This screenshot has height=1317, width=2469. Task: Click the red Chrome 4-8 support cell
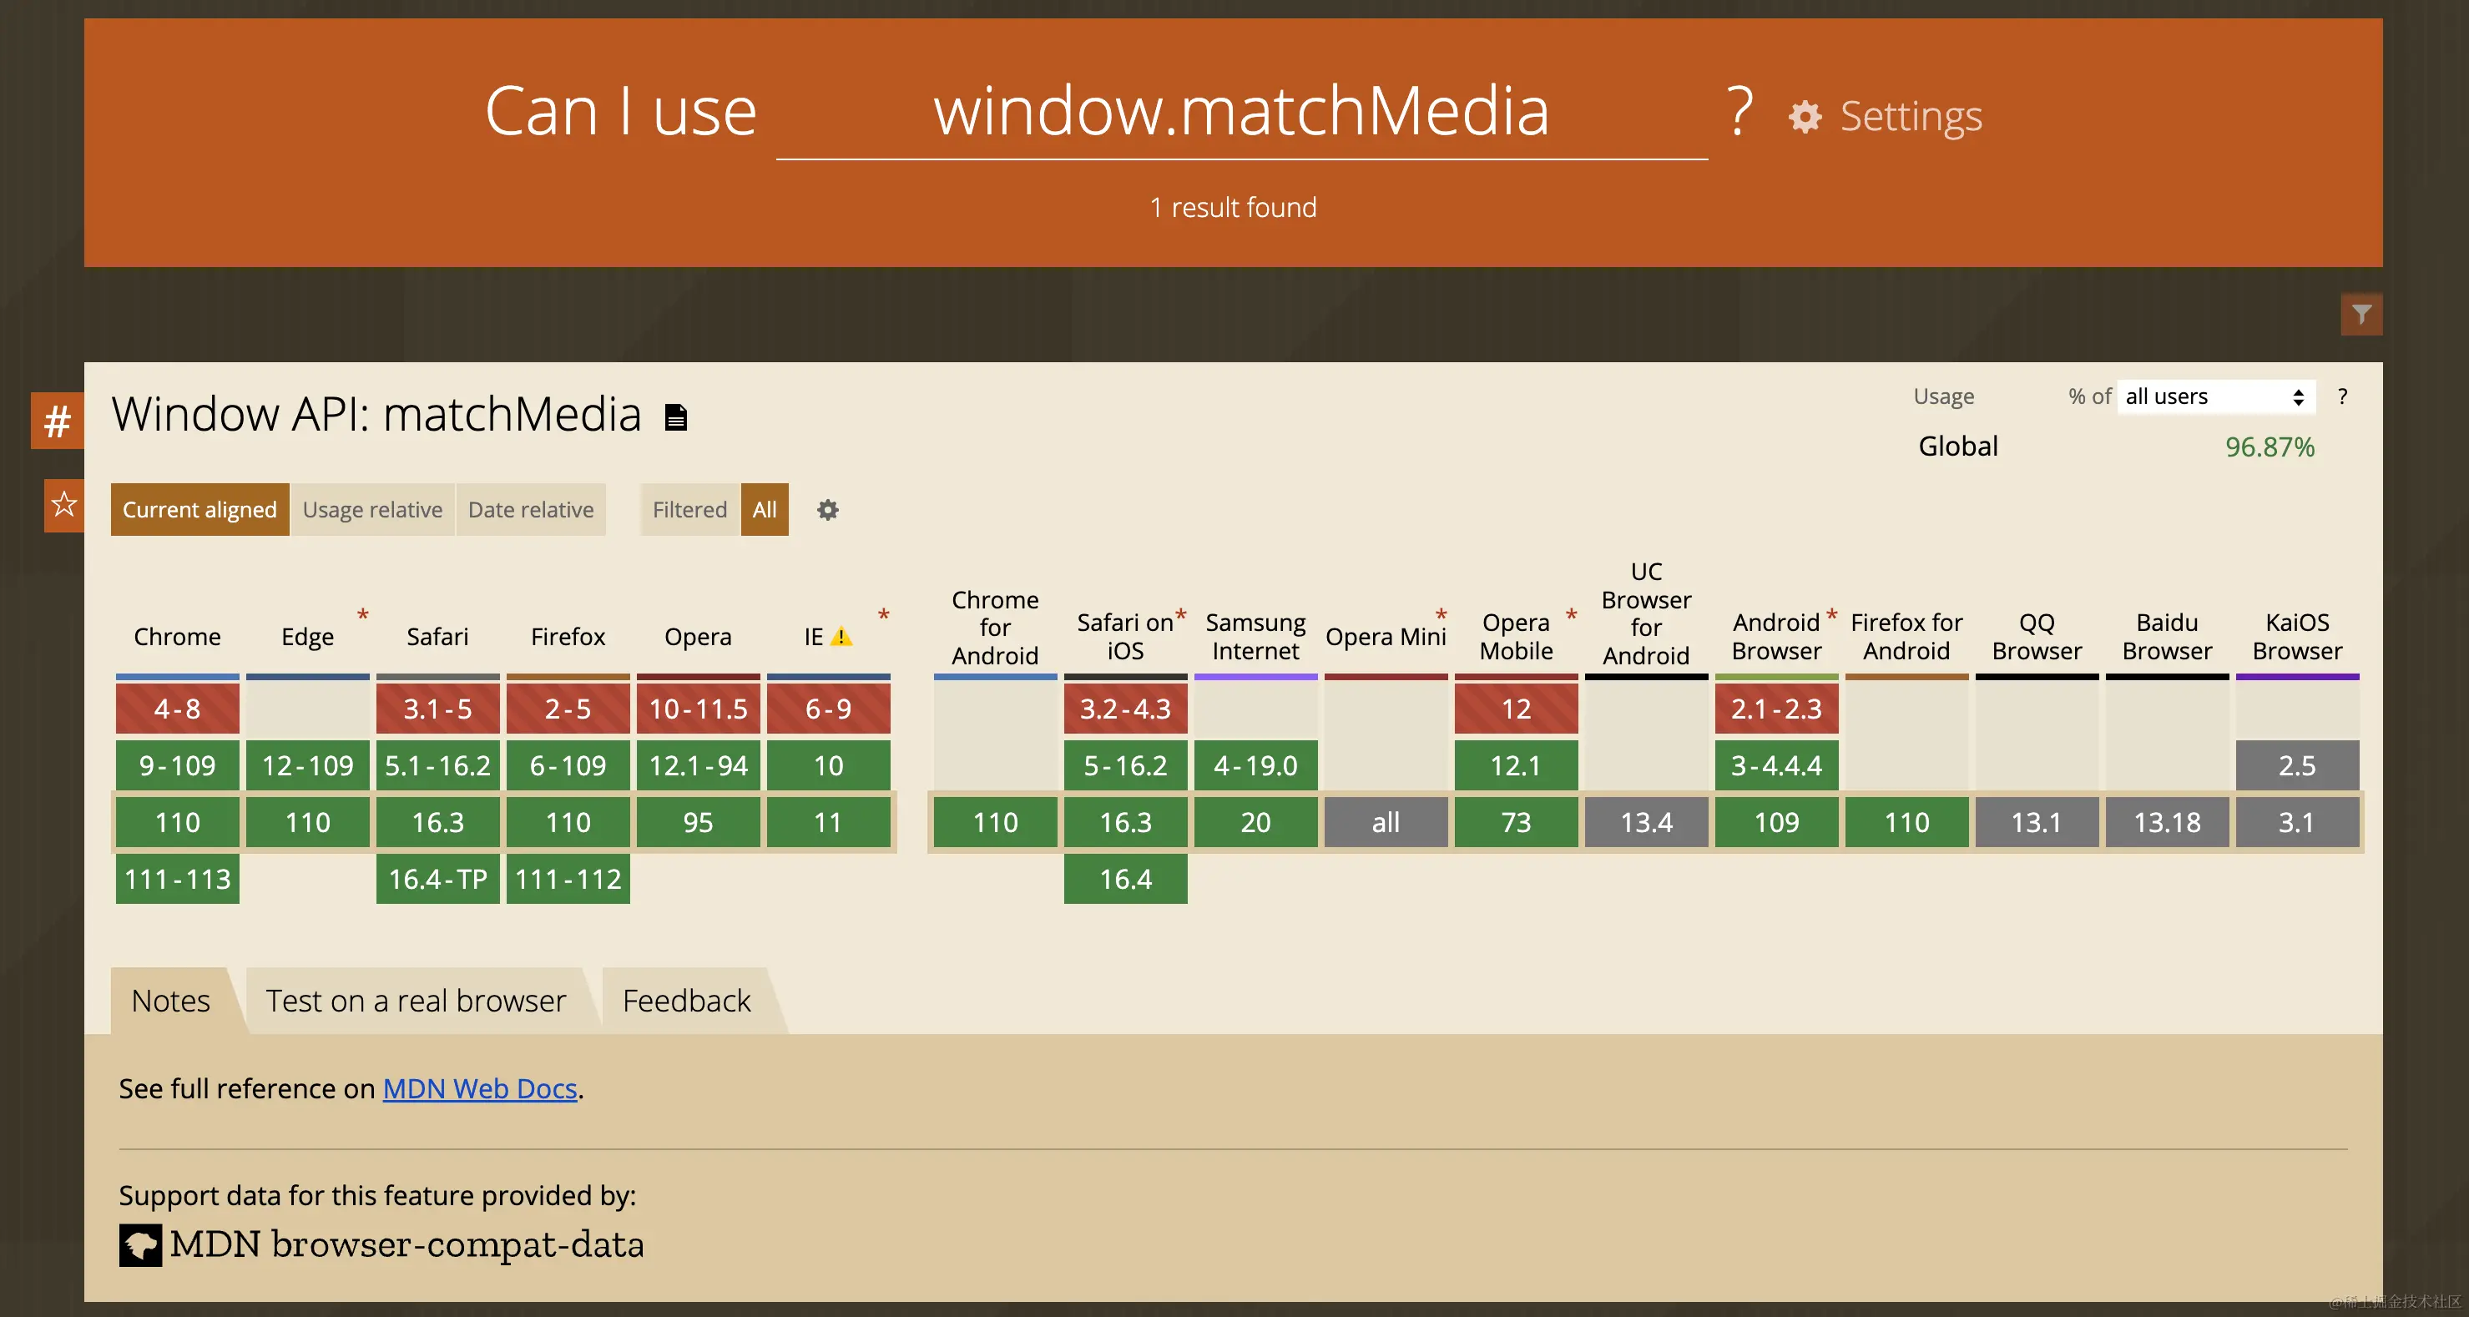[x=177, y=709]
